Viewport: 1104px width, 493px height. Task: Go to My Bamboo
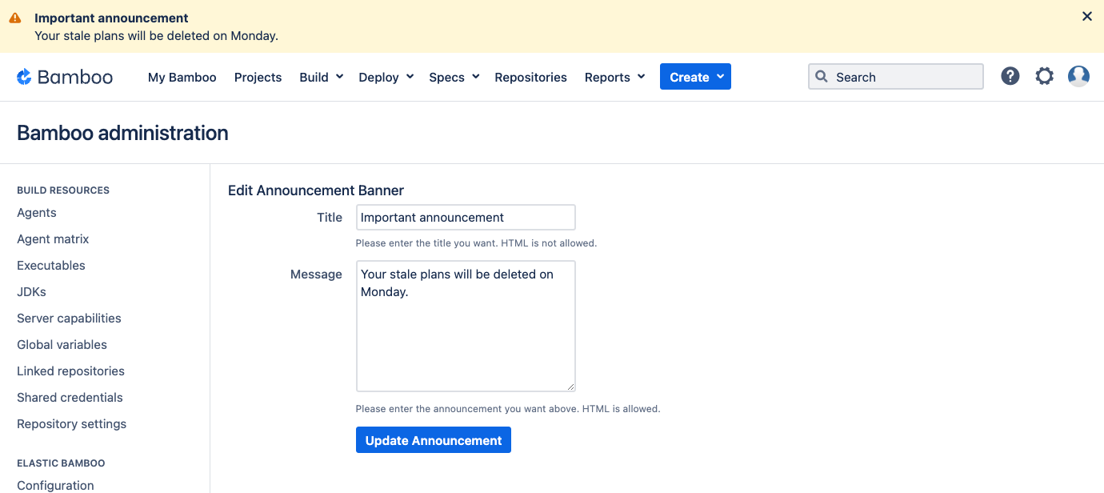tap(182, 77)
